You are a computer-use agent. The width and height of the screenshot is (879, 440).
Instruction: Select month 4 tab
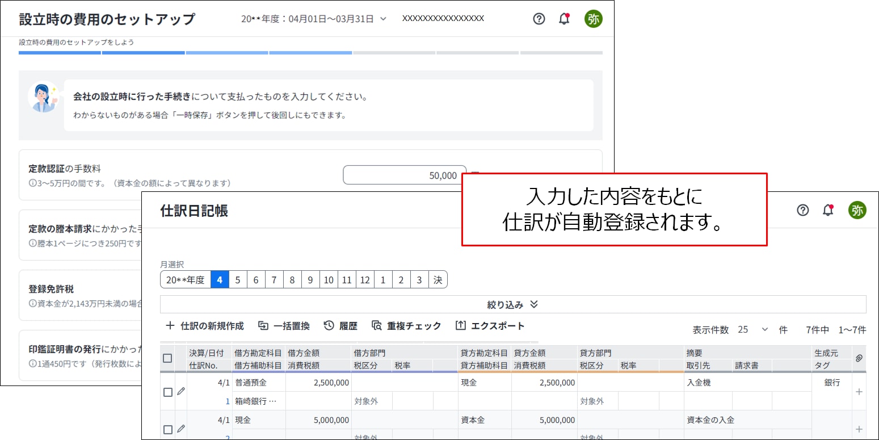click(220, 280)
